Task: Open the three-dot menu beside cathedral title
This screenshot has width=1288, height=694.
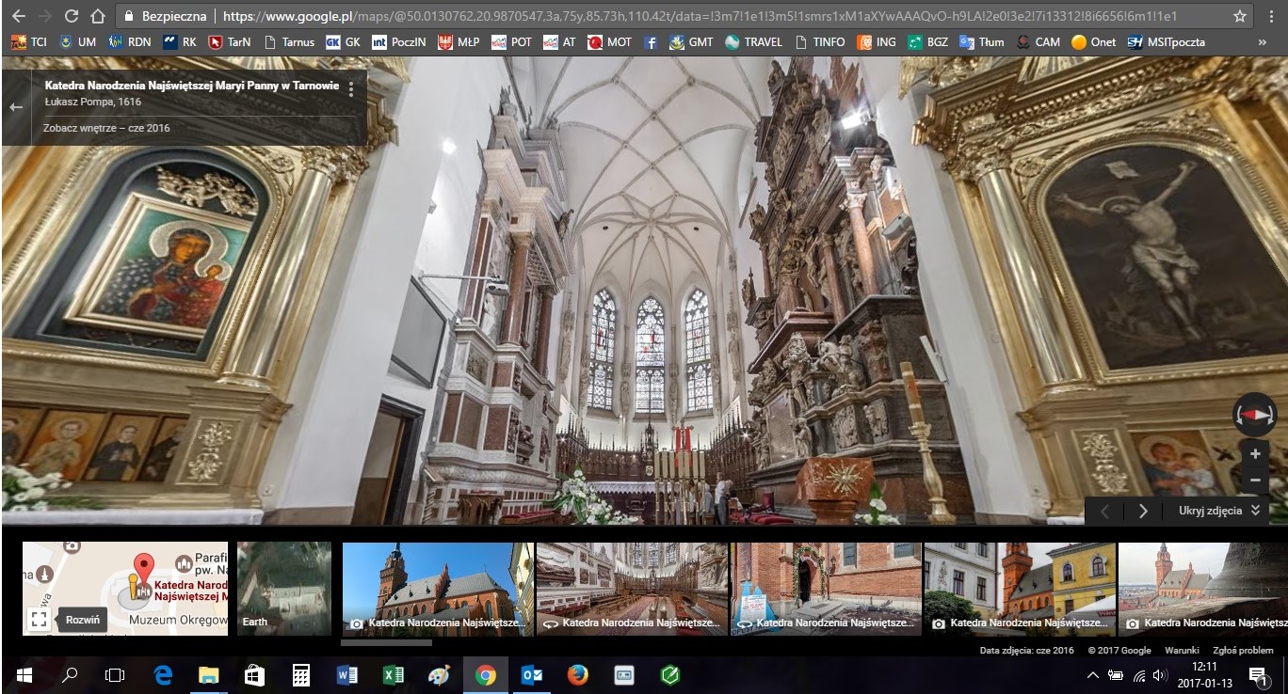Action: (351, 89)
